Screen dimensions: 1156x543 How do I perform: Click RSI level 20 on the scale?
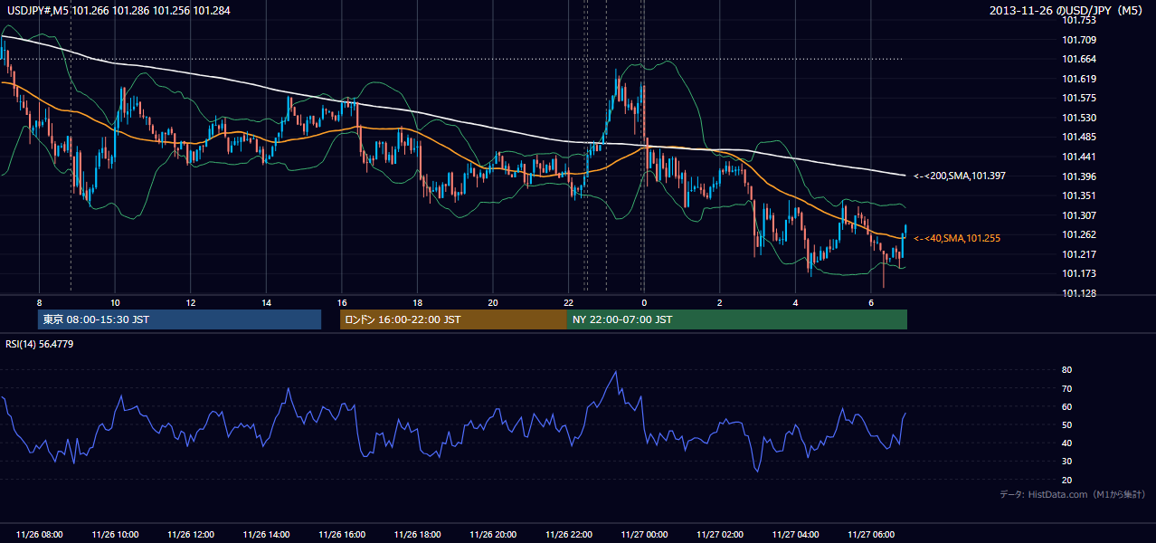[1066, 480]
